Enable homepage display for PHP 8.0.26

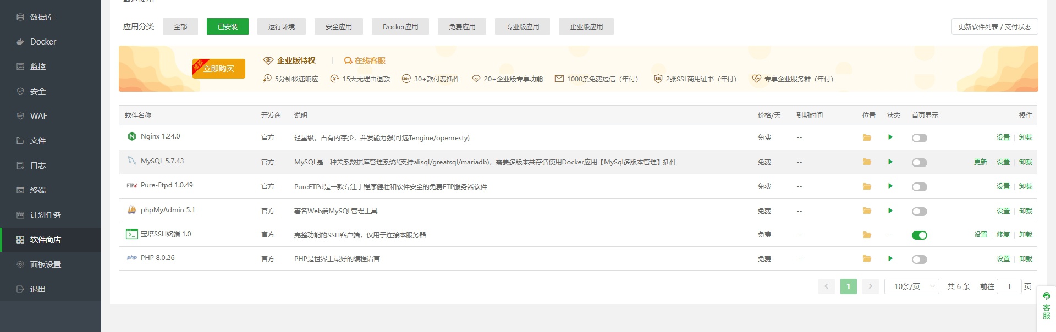pos(920,259)
